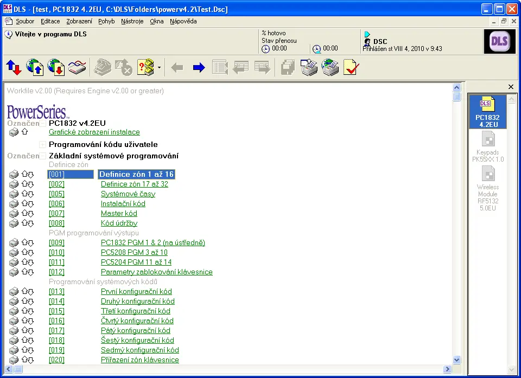Collapse the Základní systémové programování section
Image resolution: width=521 pixels, height=378 pixels.
[42, 156]
